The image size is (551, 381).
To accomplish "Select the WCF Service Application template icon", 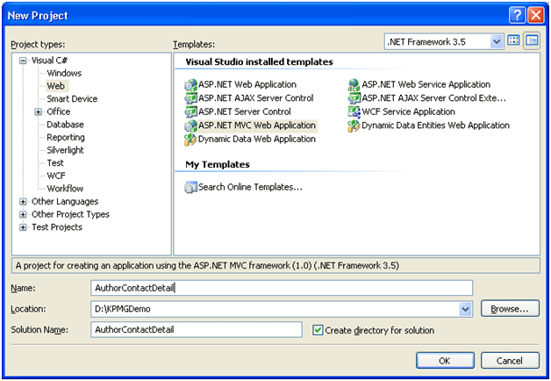I will click(354, 112).
